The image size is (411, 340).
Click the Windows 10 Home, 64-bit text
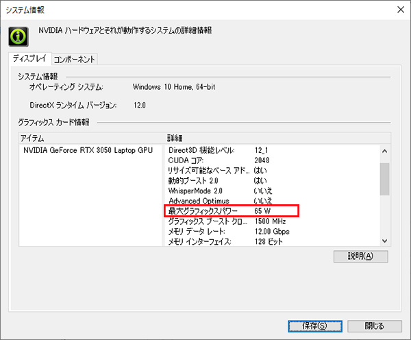click(x=174, y=87)
